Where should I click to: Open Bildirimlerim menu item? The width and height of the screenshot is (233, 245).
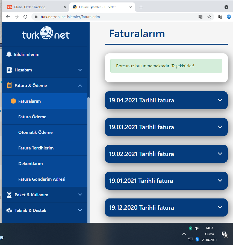pos(45,54)
